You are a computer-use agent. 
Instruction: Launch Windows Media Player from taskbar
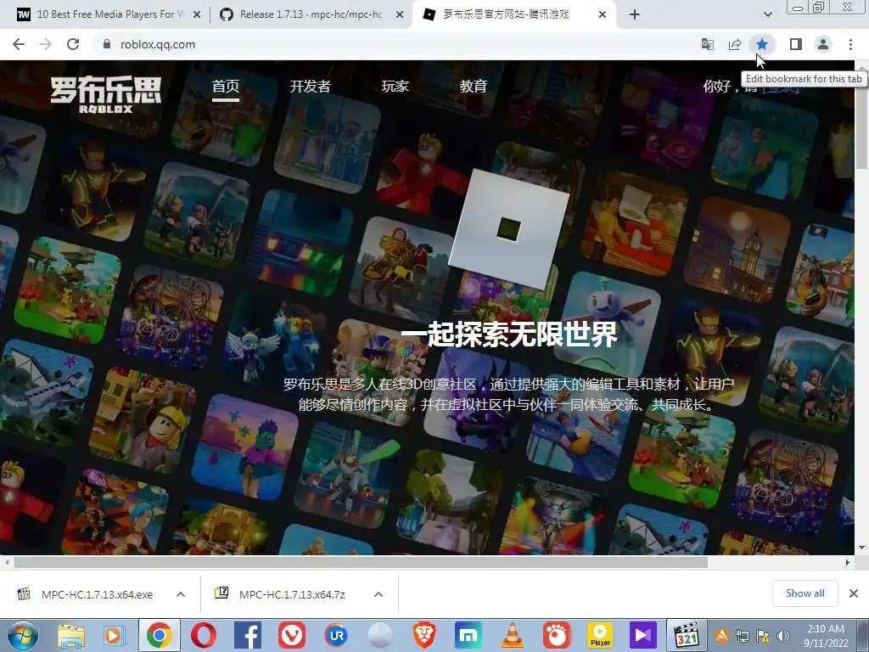pyautogui.click(x=115, y=635)
